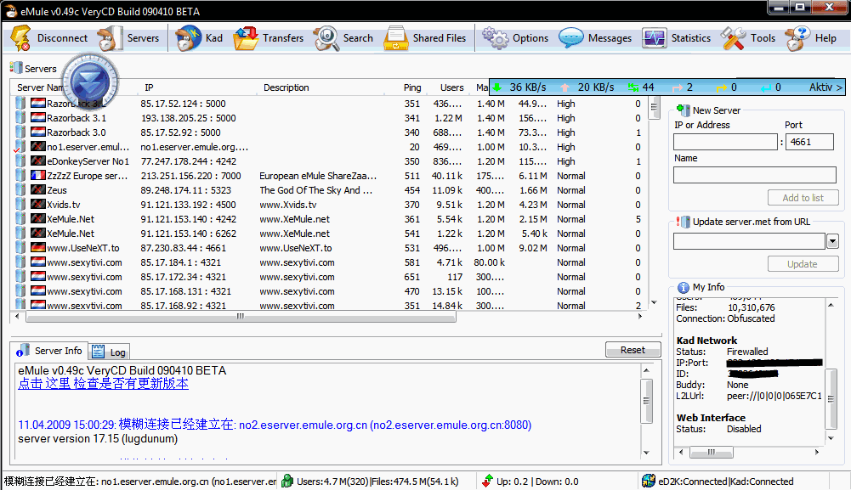View the Statistics page
The image size is (851, 490).
pyautogui.click(x=676, y=38)
